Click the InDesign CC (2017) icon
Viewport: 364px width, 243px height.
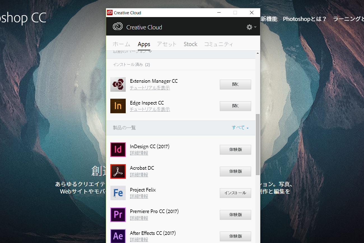tap(118, 150)
